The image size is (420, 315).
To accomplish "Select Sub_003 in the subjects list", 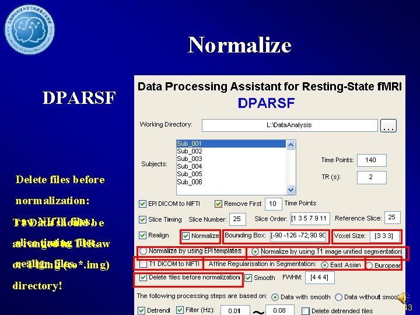I will pos(231,159).
